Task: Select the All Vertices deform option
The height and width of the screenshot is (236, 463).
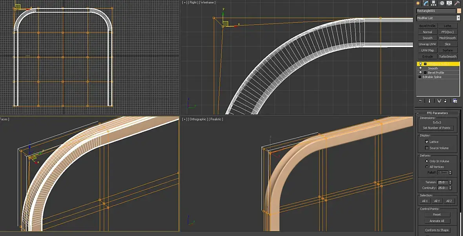Action: coord(427,167)
